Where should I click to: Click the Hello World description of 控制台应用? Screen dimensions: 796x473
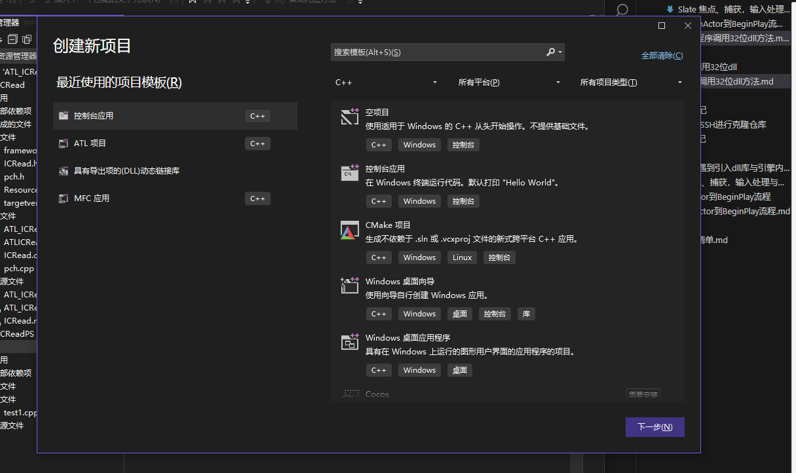[x=463, y=183]
